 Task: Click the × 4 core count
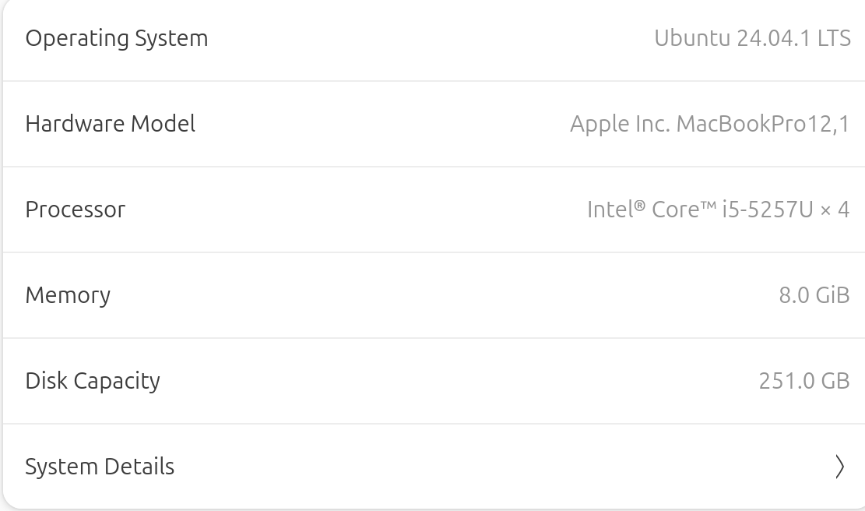[x=835, y=210]
